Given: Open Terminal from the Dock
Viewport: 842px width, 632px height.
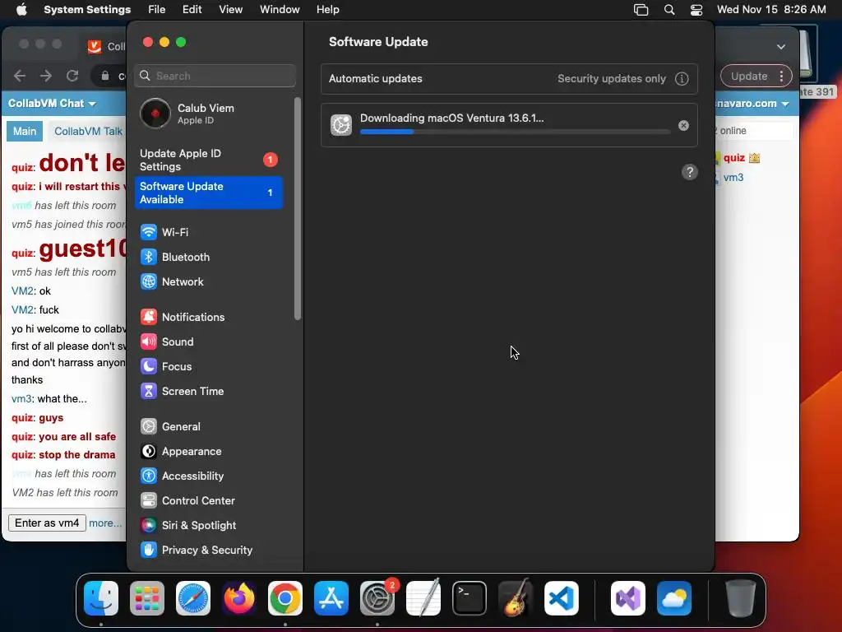Looking at the screenshot, I should coord(470,598).
